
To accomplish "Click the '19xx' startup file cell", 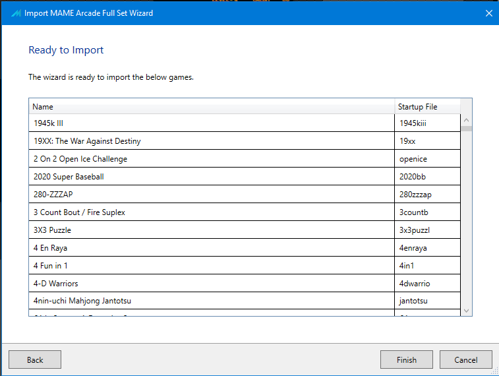I will pyautogui.click(x=427, y=141).
